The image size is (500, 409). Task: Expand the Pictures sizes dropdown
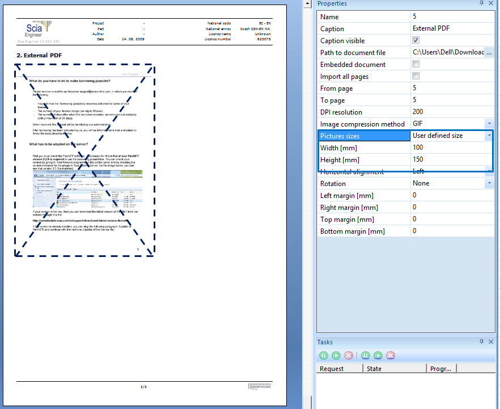[489, 136]
